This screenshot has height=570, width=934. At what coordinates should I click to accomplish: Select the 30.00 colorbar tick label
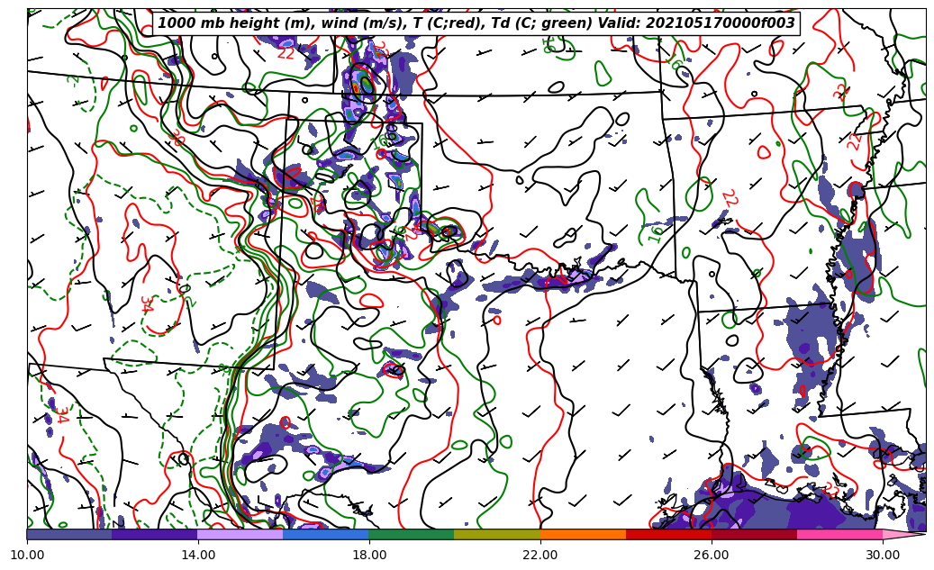click(883, 555)
